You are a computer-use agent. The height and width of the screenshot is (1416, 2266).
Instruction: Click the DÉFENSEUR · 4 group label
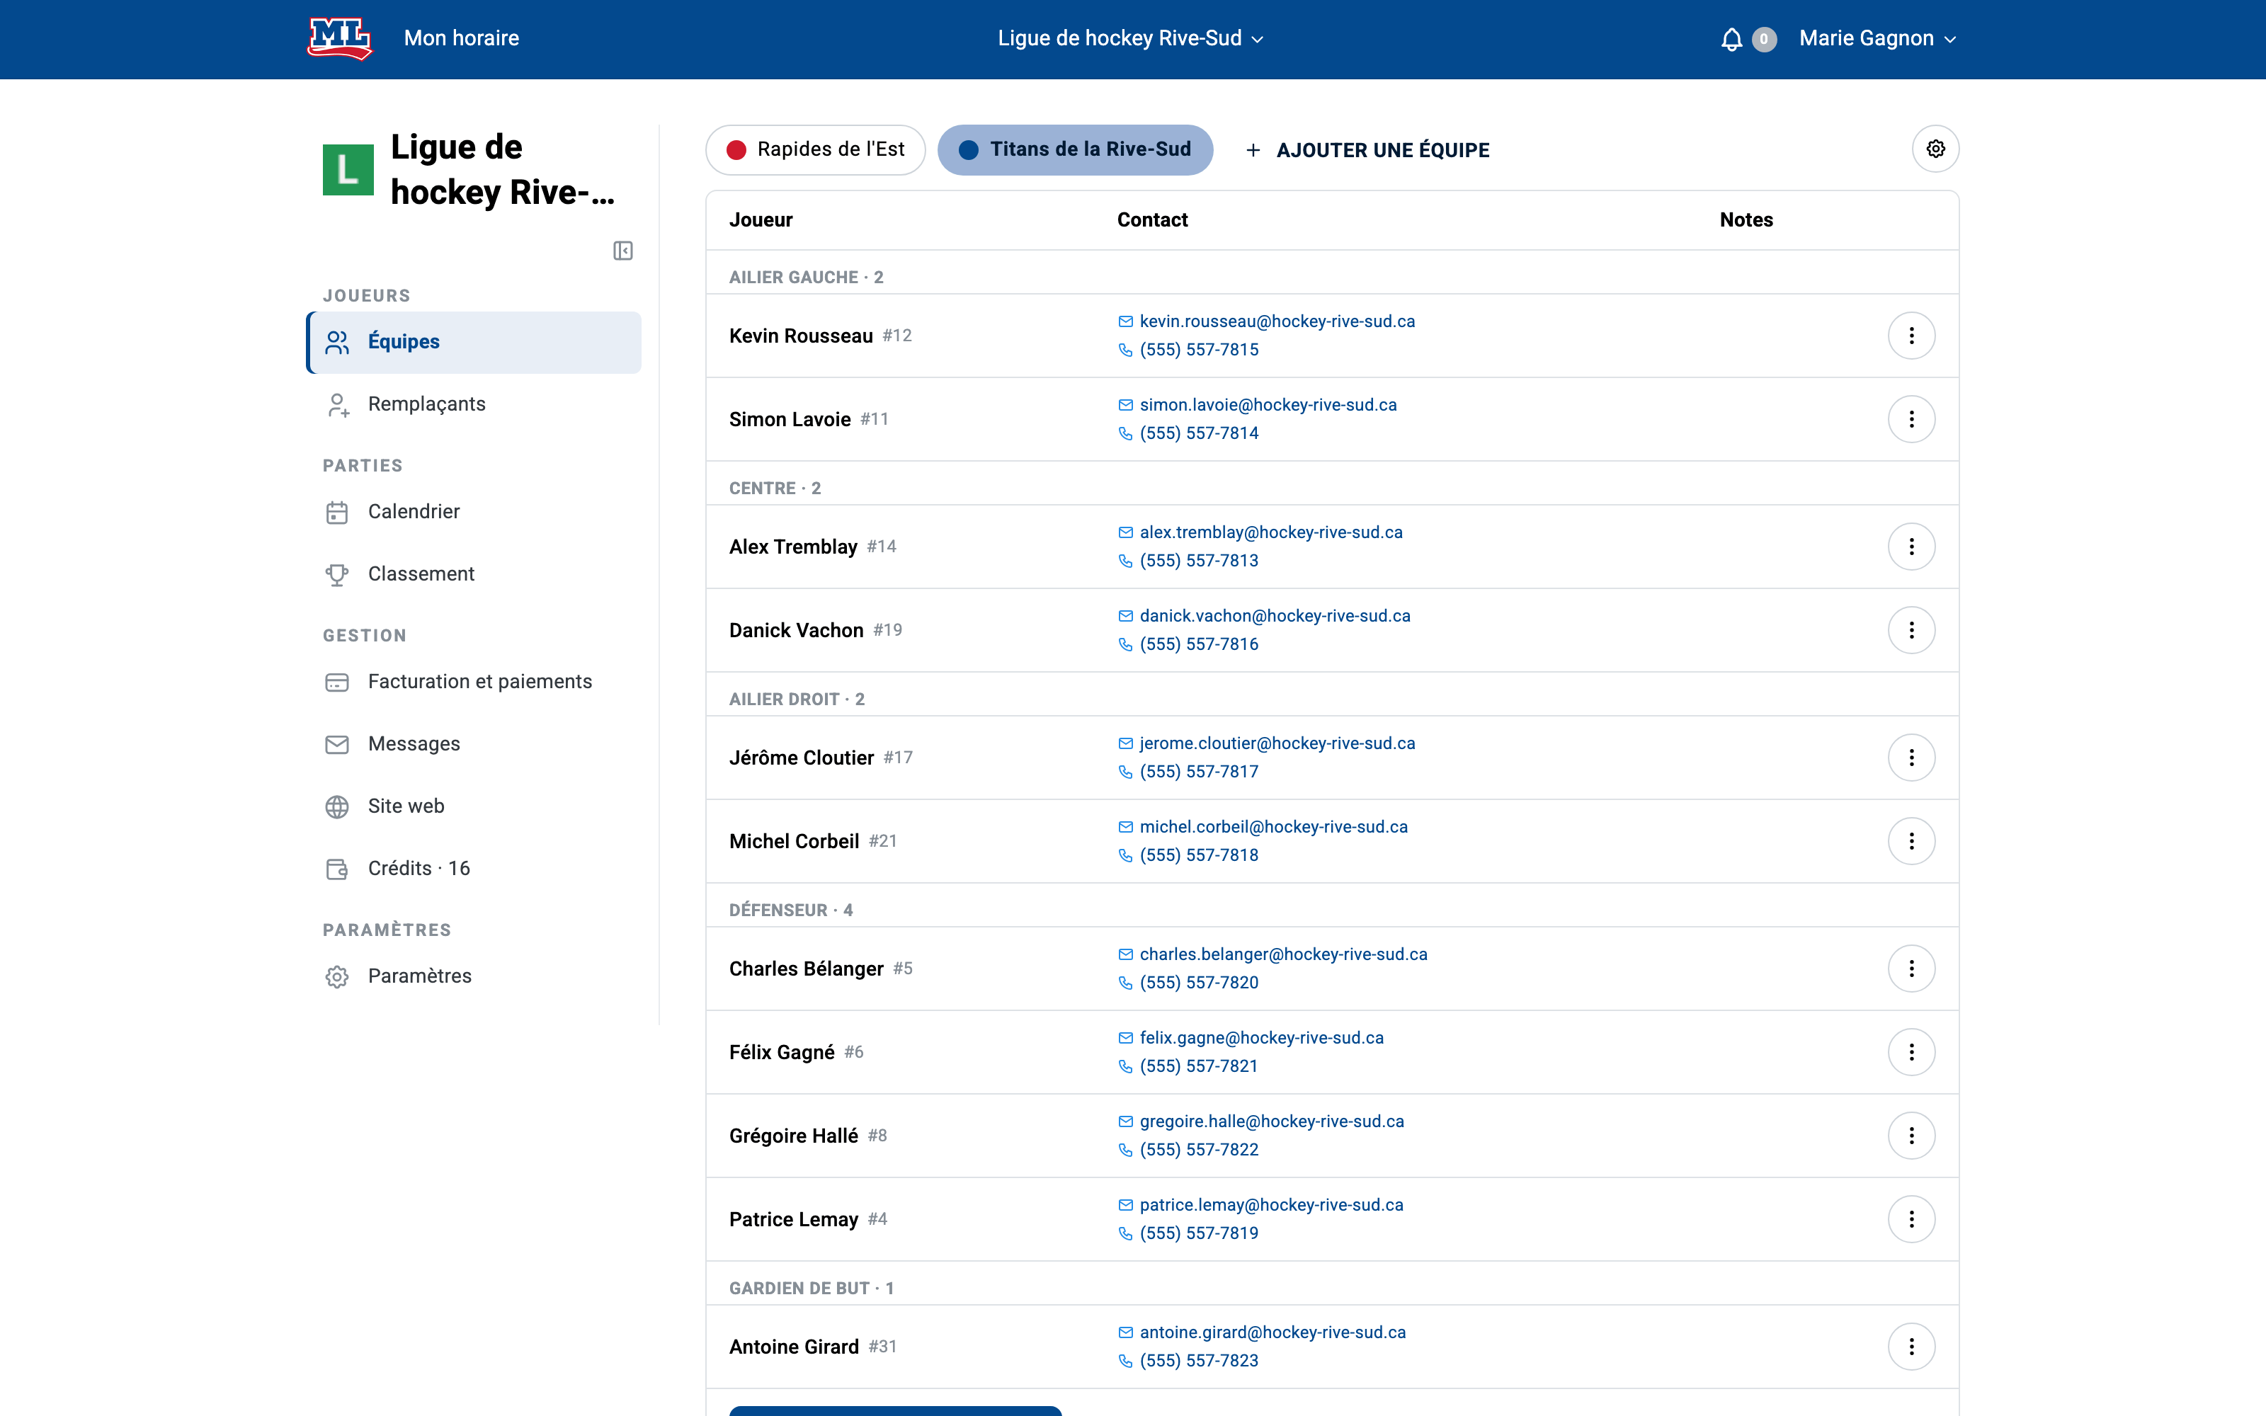(x=791, y=910)
